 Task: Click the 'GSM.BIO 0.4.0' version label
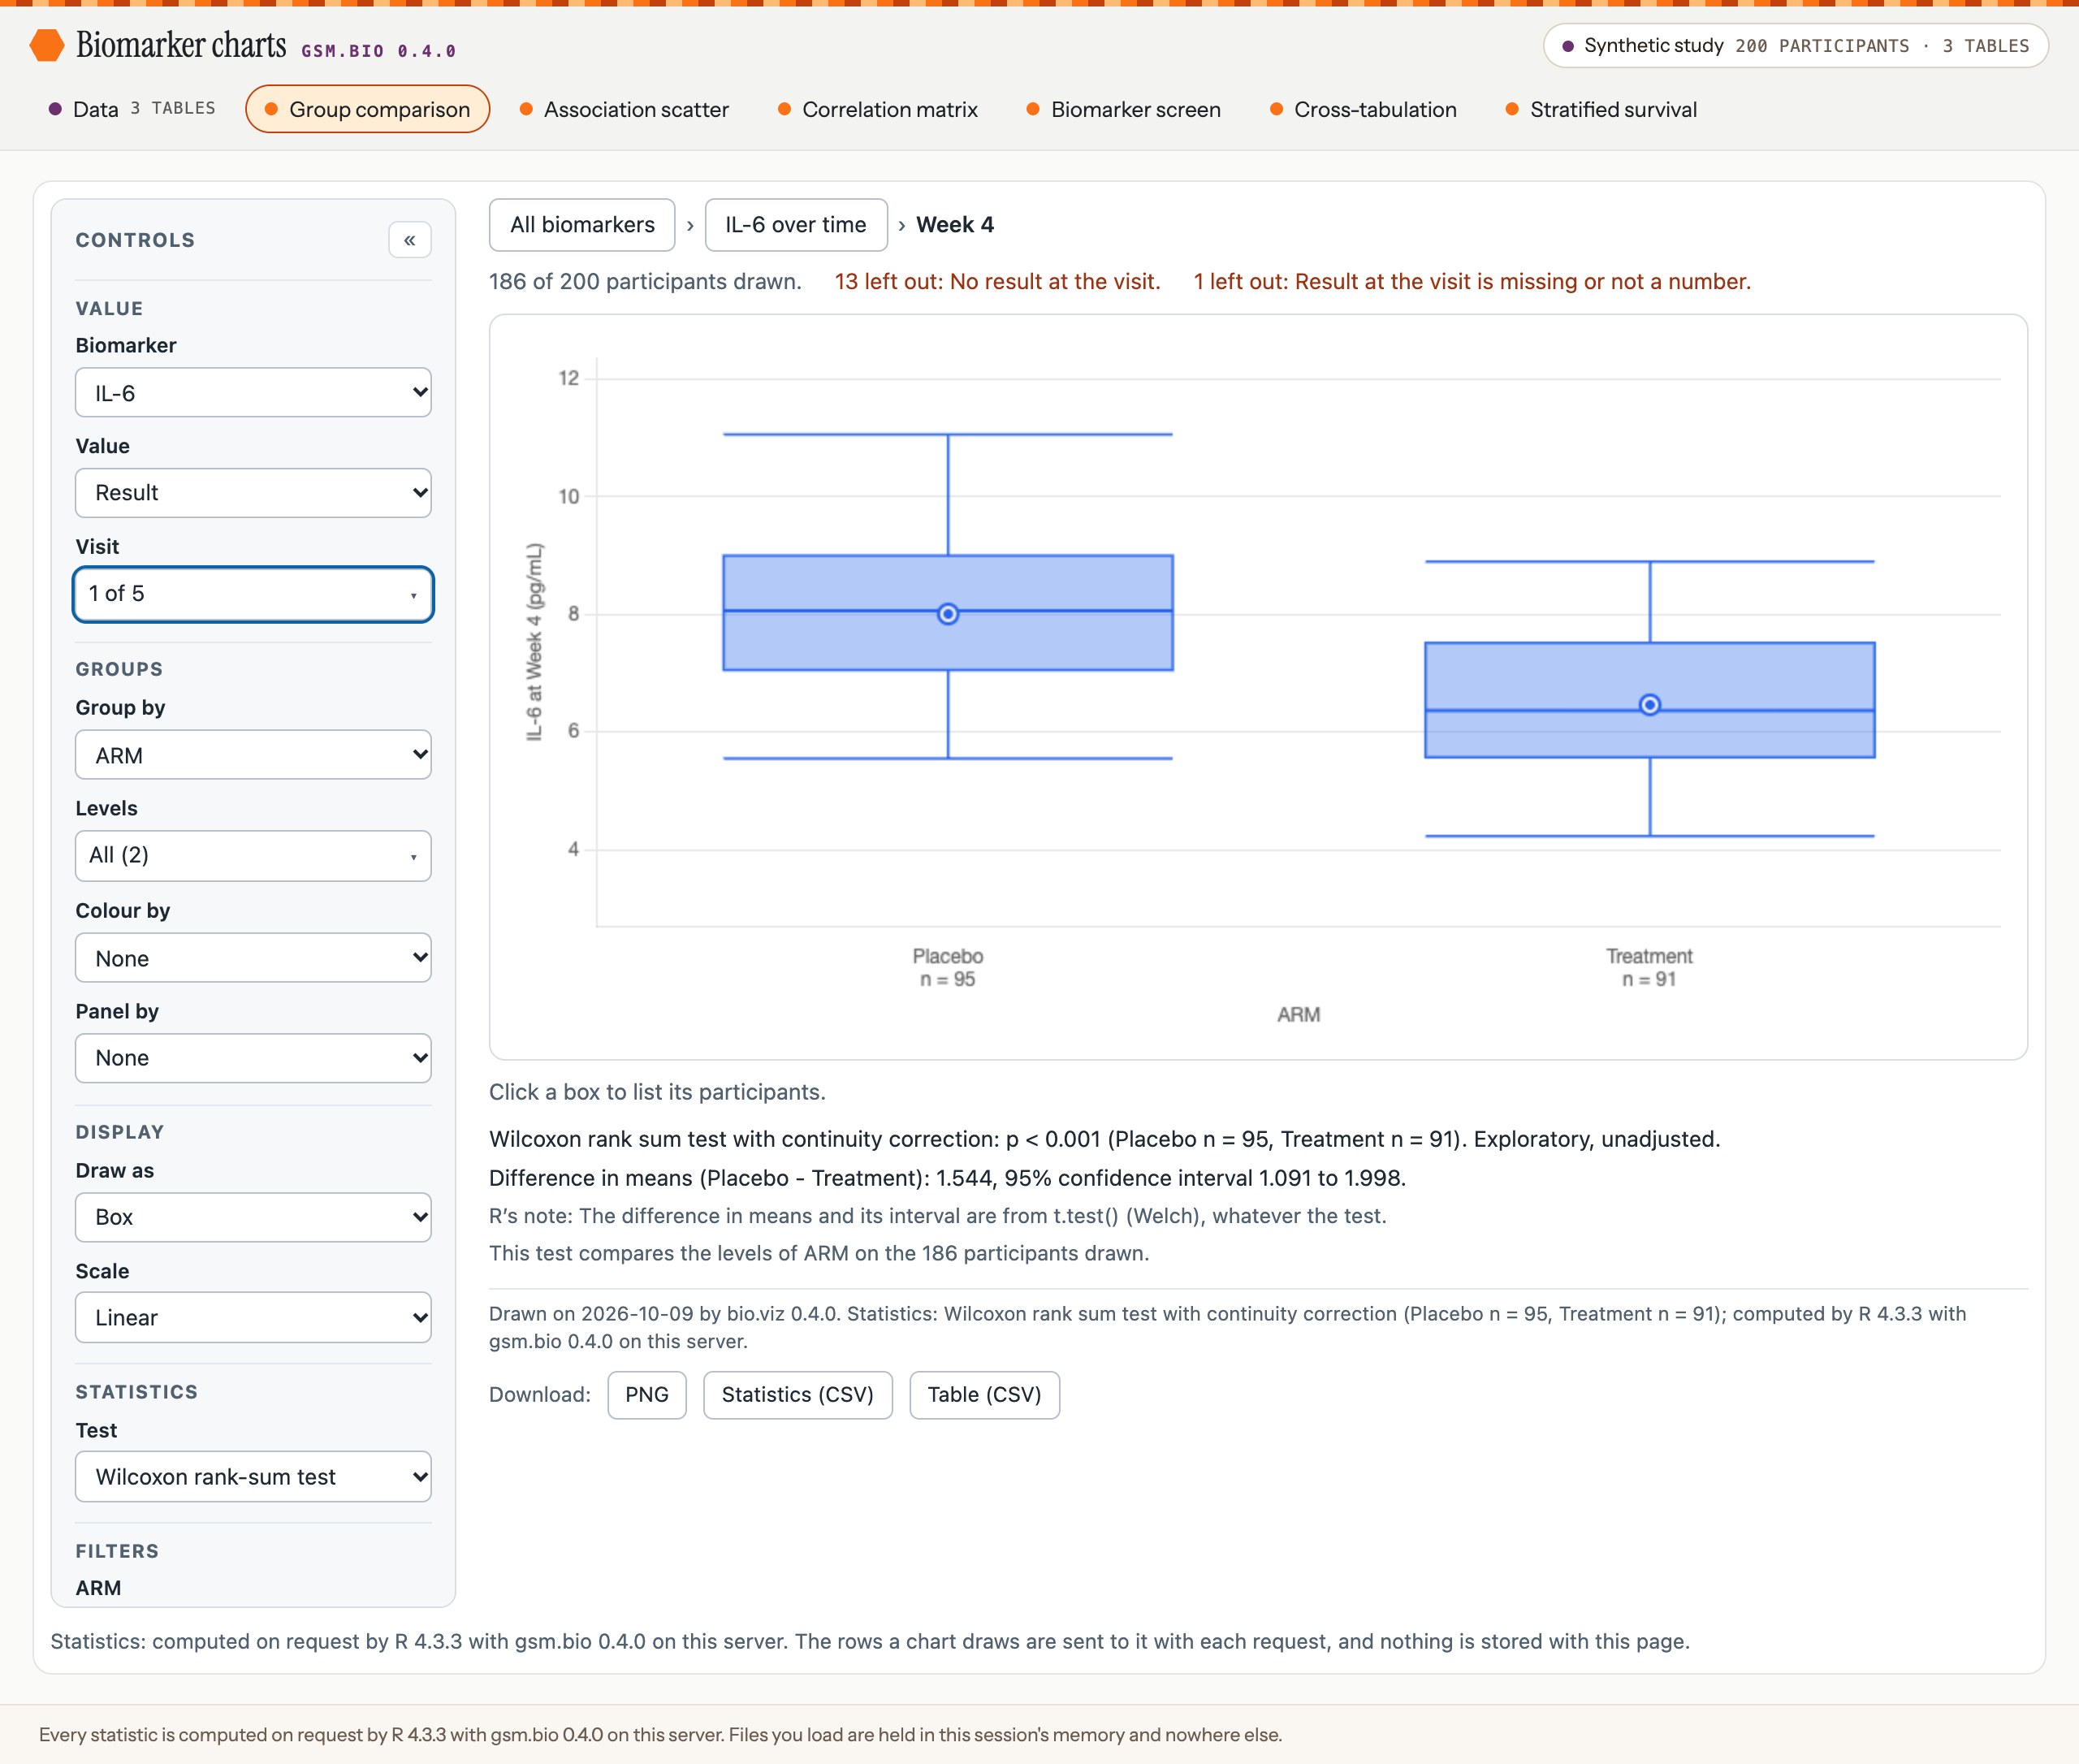pyautogui.click(x=379, y=51)
